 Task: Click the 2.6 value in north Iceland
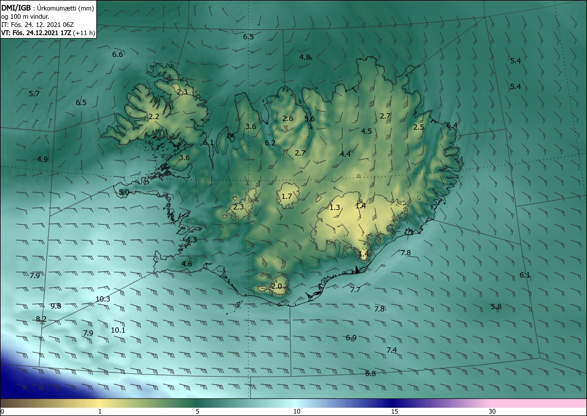[288, 118]
